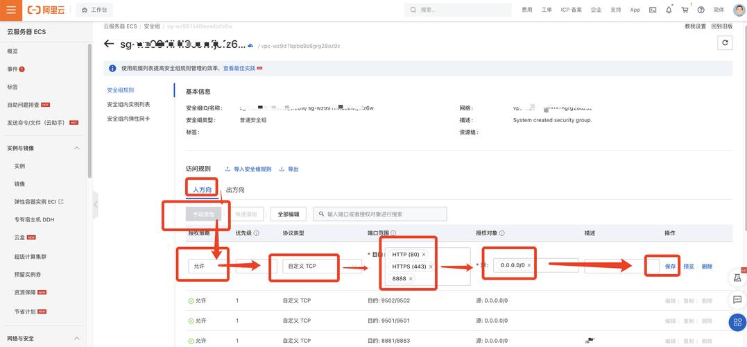The image size is (747, 347).
Task: Click the home icon in 工作台
Action: click(x=85, y=10)
